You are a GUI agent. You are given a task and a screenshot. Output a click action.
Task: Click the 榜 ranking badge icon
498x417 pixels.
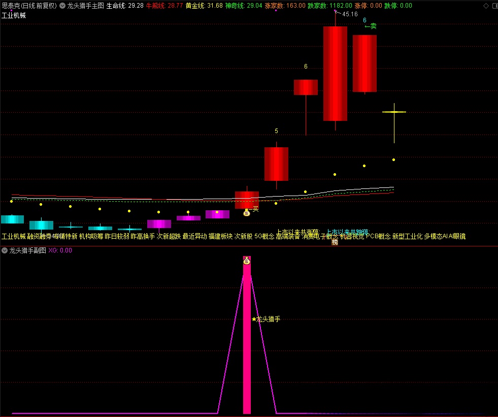coord(335,242)
